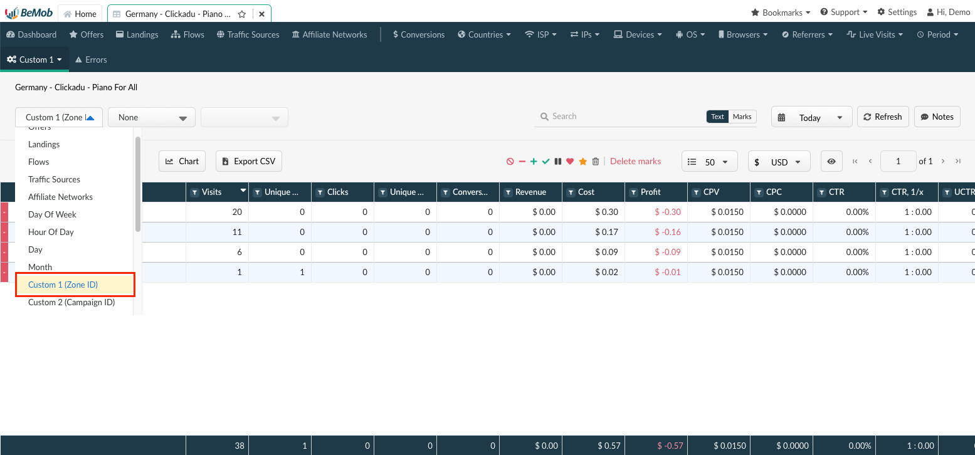Image resolution: width=975 pixels, height=455 pixels.
Task: Close the Germany - Clickadu campaign tab
Action: 261,14
